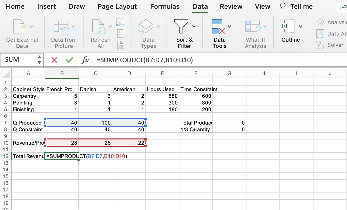The image size is (347, 210).
Task: Open the Solver tool
Action: 330,45
